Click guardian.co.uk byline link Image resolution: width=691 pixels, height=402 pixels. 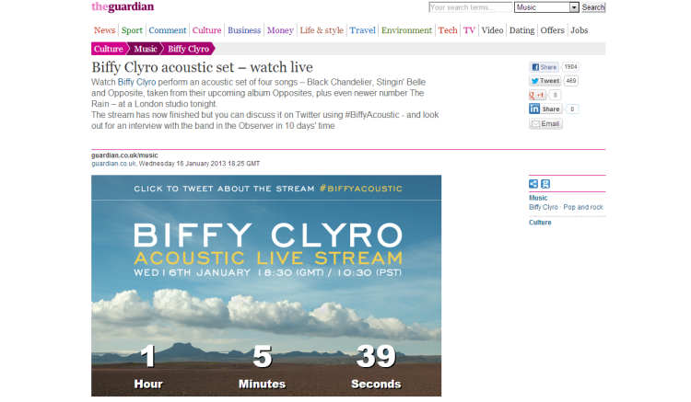(113, 164)
